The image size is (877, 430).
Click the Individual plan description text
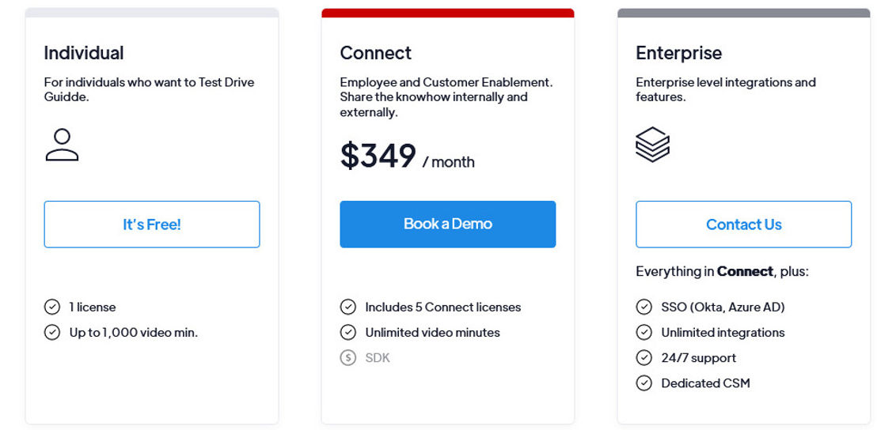pos(150,89)
